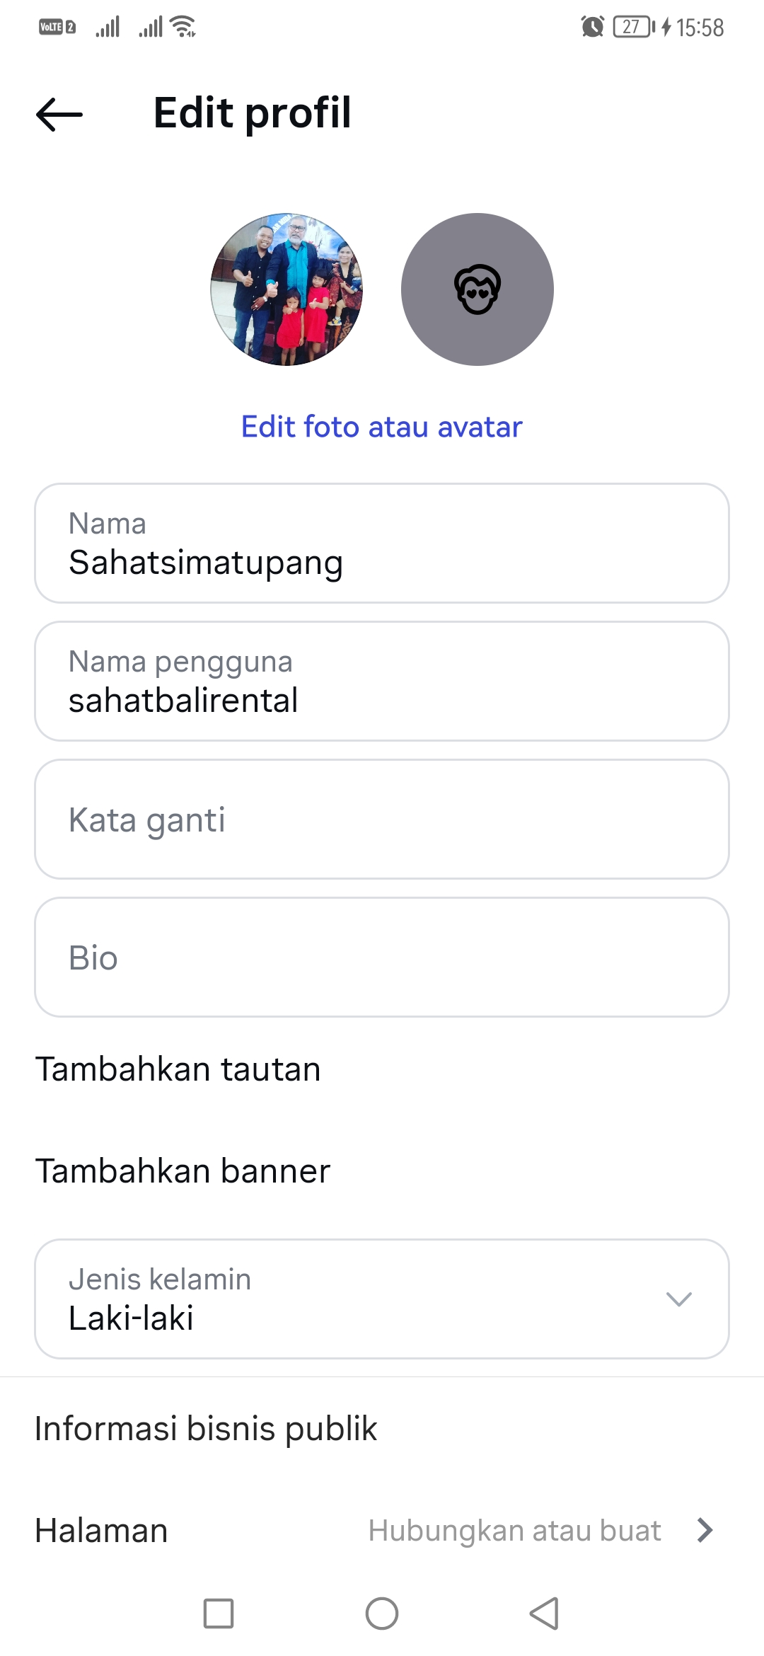Tap the avatar face icon circle
Viewport: 764px width, 1656px height.
(x=477, y=289)
